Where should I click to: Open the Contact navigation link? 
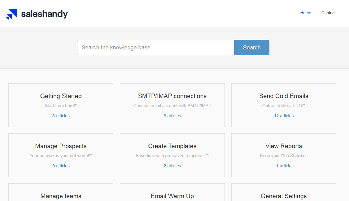[328, 13]
